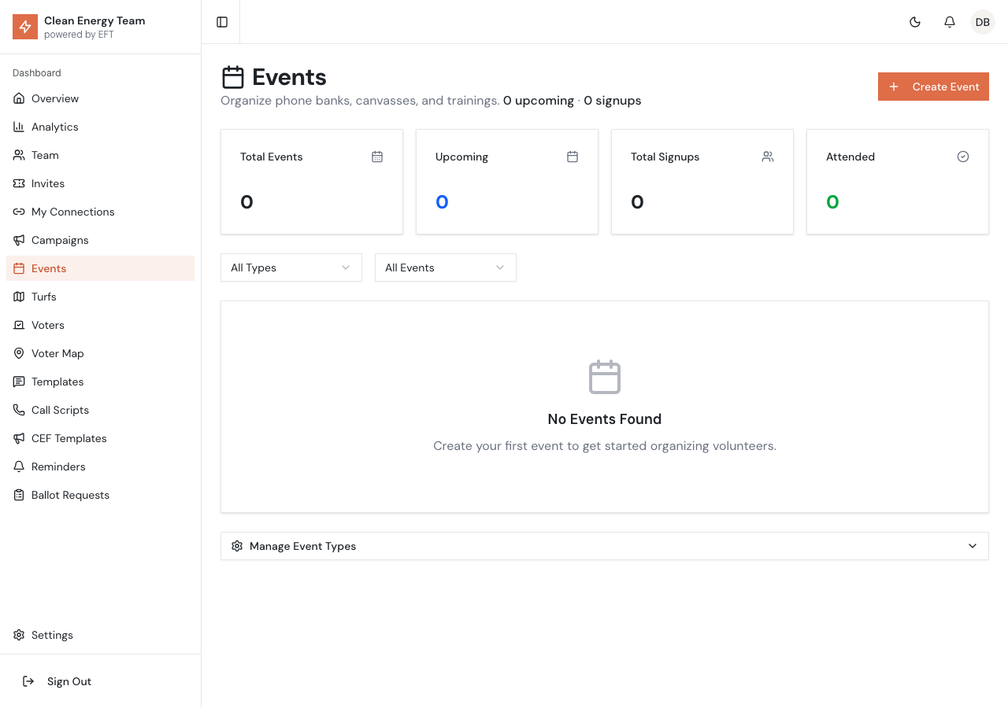Open the All Events filter dropdown

tap(446, 267)
